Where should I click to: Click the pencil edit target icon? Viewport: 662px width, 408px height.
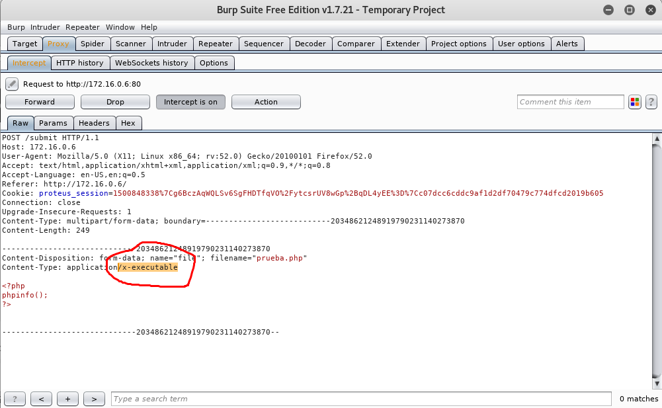point(12,84)
